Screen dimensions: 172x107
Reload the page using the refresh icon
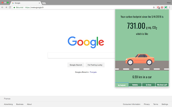pyautogui.click(x=10, y=7)
